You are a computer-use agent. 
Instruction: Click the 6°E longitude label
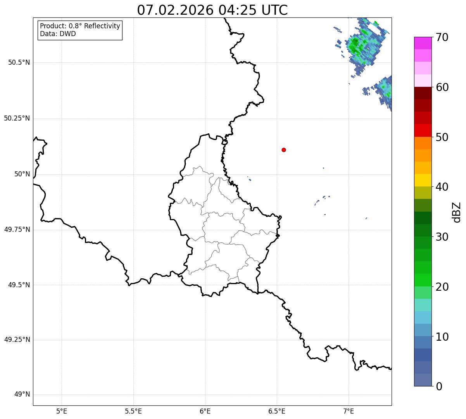[205, 411]
